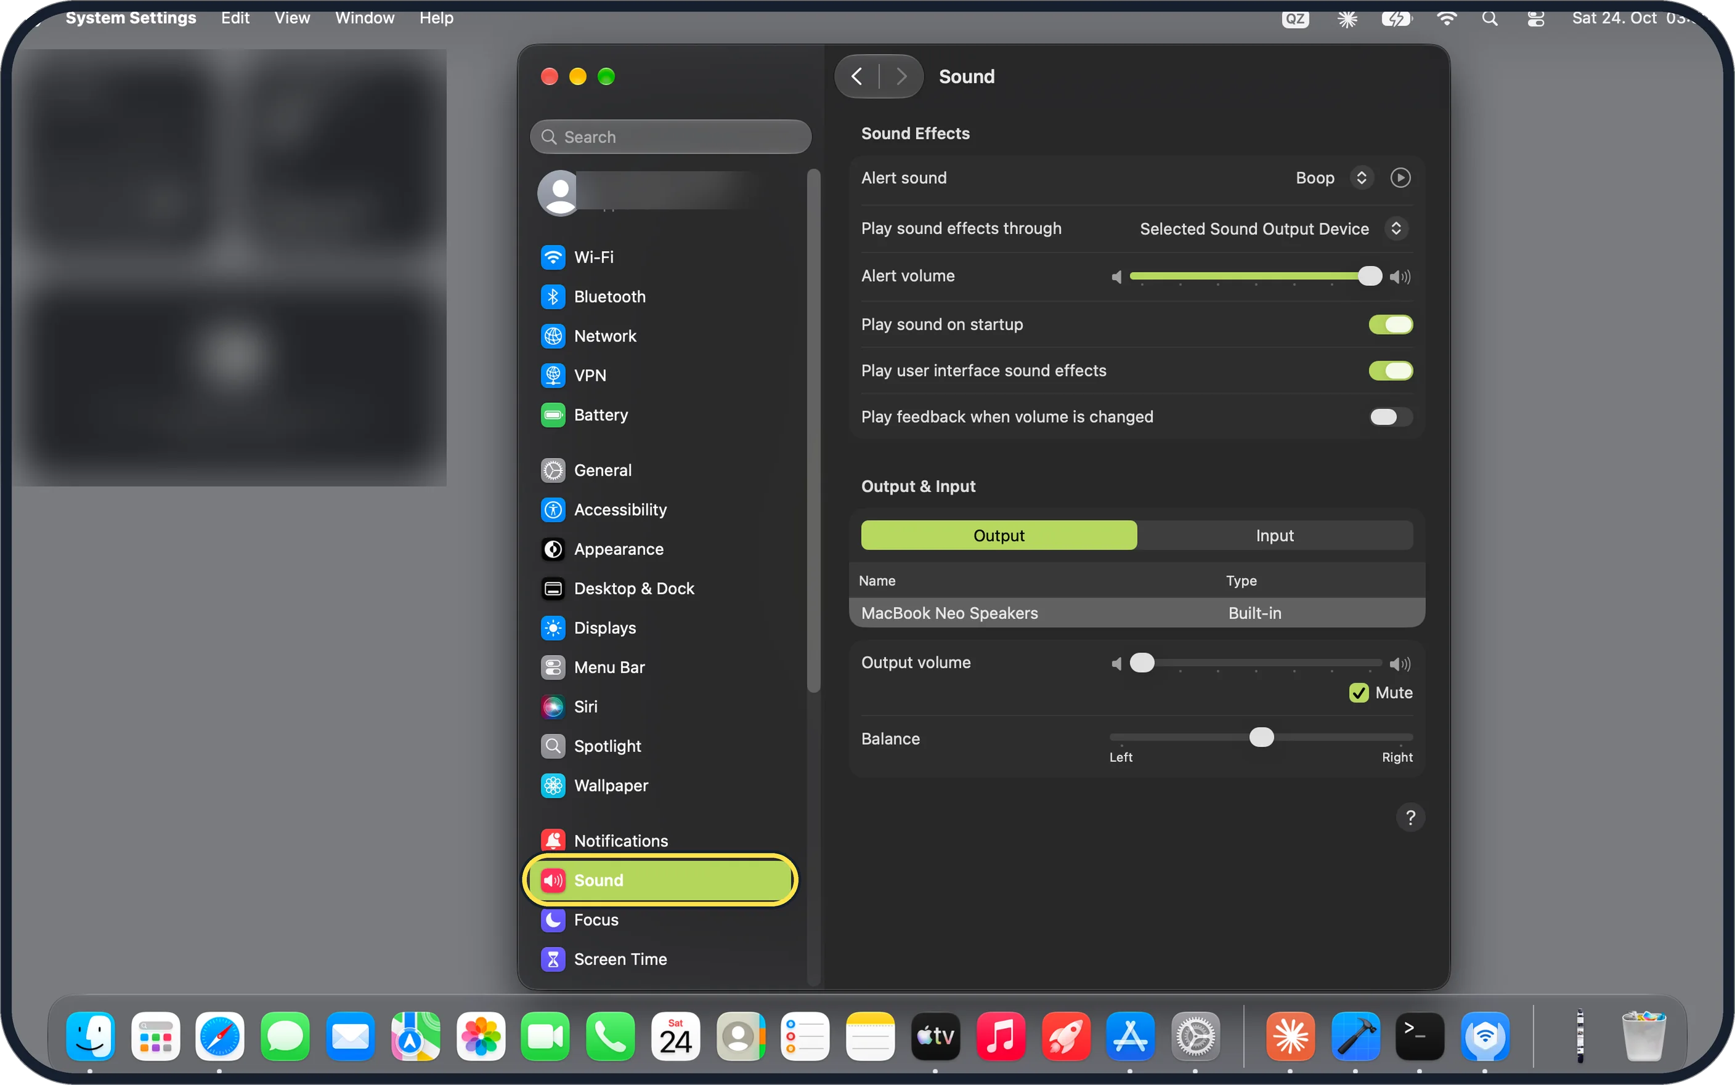Go forward with the toolbar chevron

901,76
